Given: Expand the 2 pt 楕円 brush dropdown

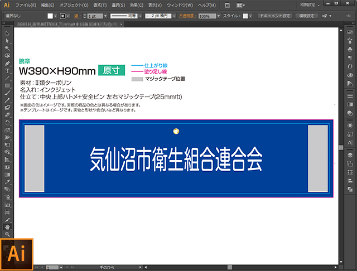Looking at the screenshot, I should pos(165,16).
